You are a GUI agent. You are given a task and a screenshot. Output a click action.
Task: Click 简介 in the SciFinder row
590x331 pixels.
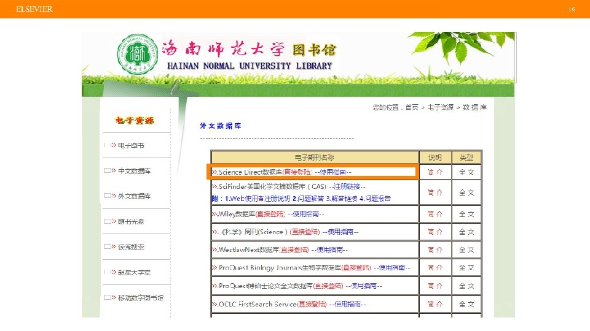coord(435,192)
